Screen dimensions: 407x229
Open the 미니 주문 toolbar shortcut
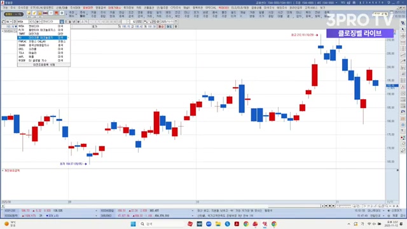(x=186, y=14)
